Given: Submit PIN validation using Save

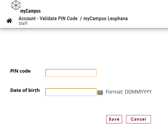Looking at the screenshot, I should point(114,119).
